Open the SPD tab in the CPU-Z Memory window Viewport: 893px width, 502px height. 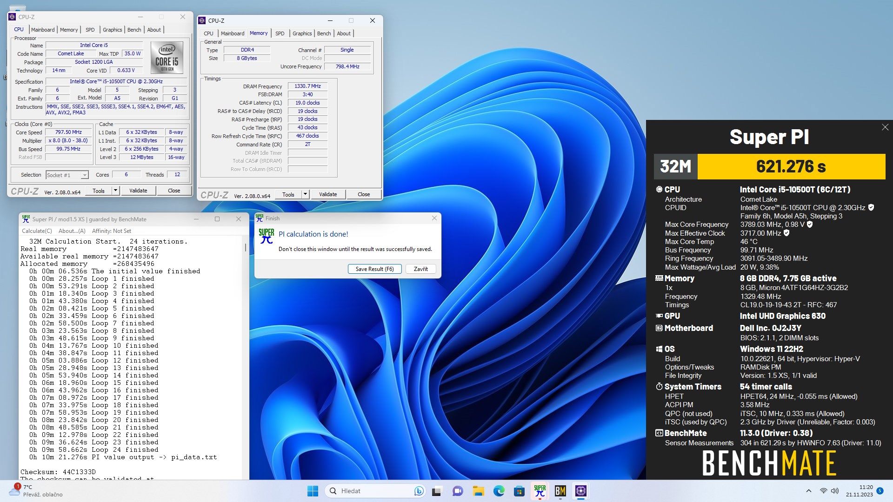[x=280, y=33]
